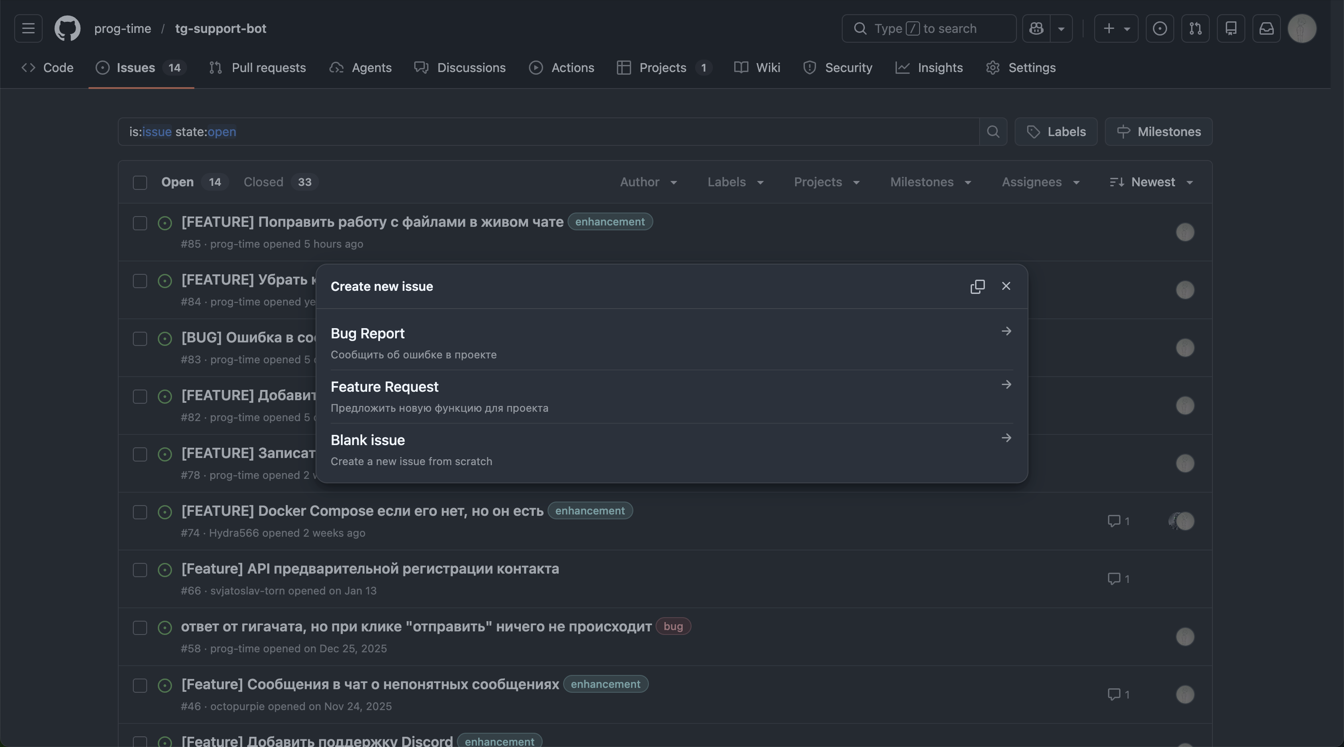This screenshot has height=747, width=1344.
Task: Check the checkbox next to issue #74
Action: (139, 513)
